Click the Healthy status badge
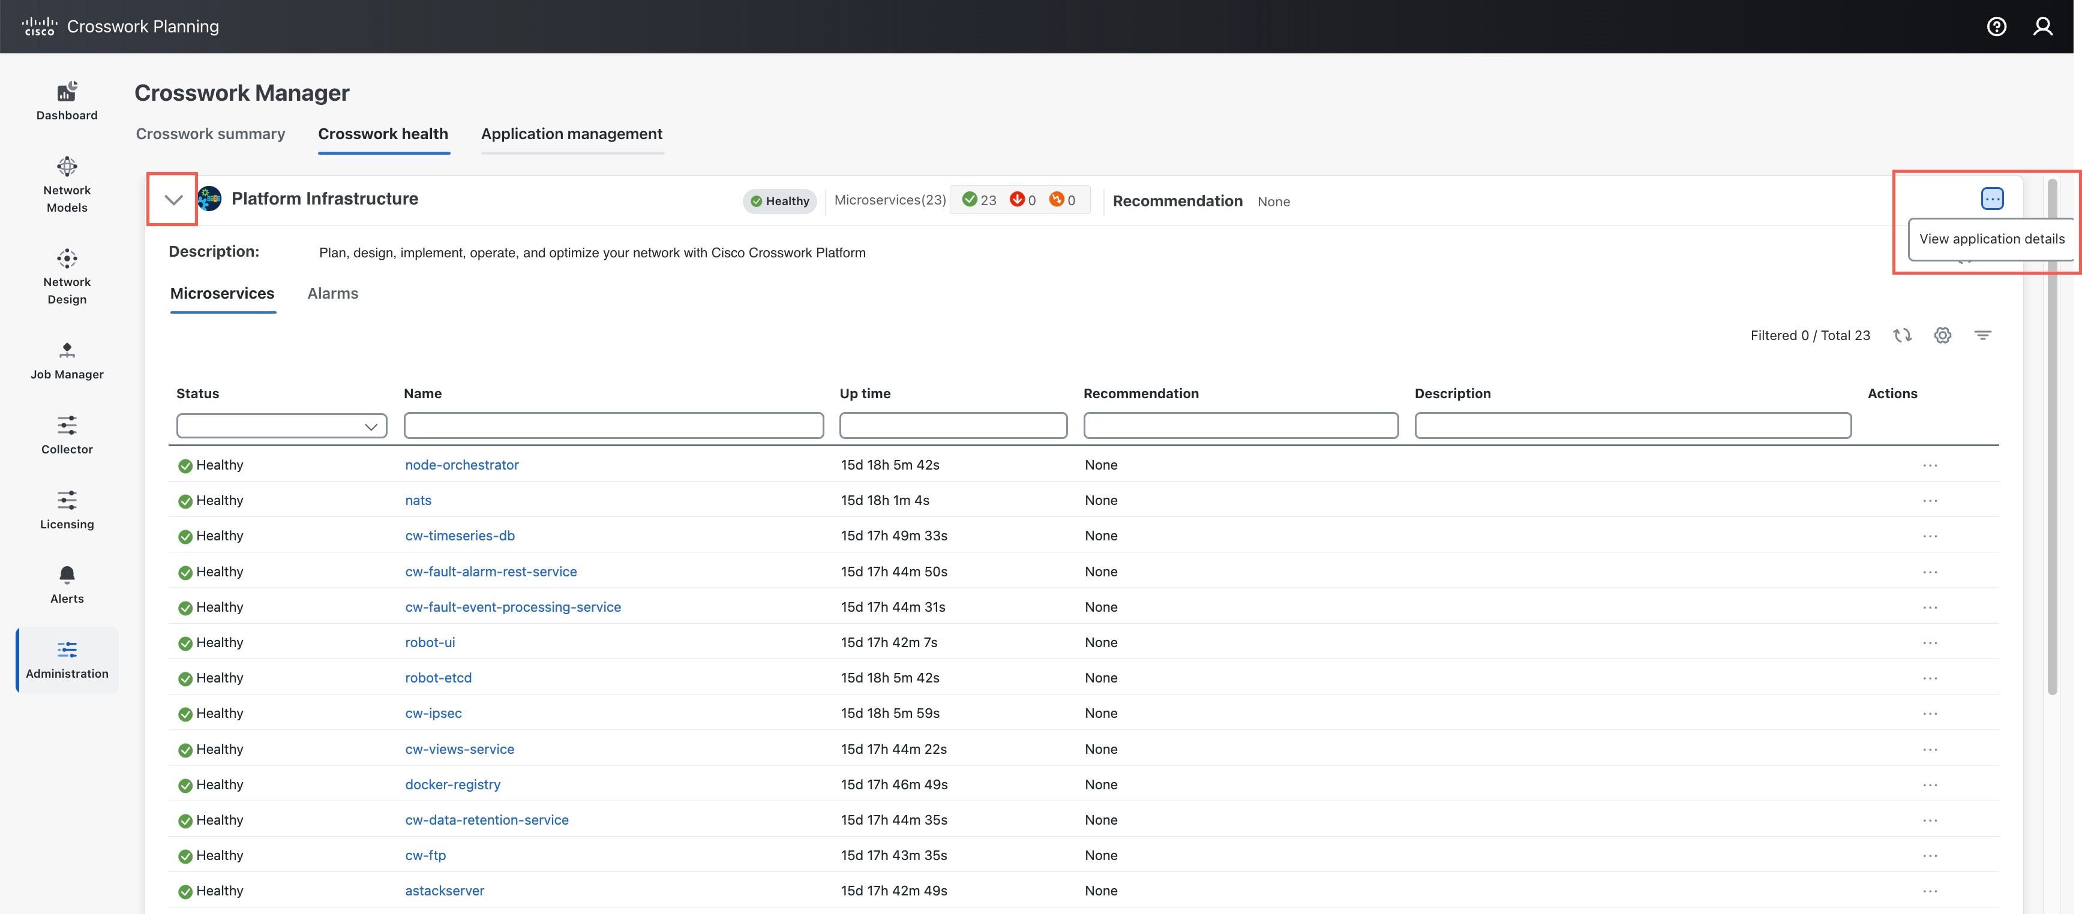This screenshot has width=2082, height=914. coord(780,202)
